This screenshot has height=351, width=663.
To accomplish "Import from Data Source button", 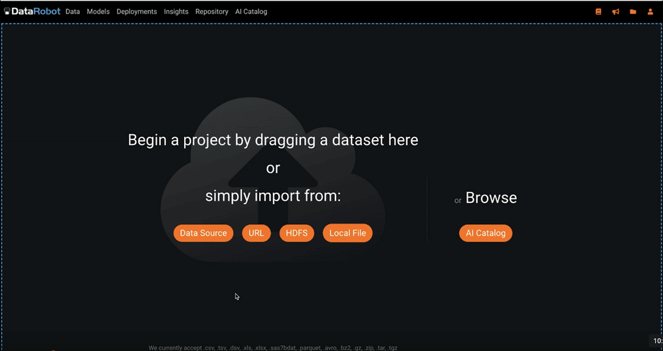I will pyautogui.click(x=203, y=233).
